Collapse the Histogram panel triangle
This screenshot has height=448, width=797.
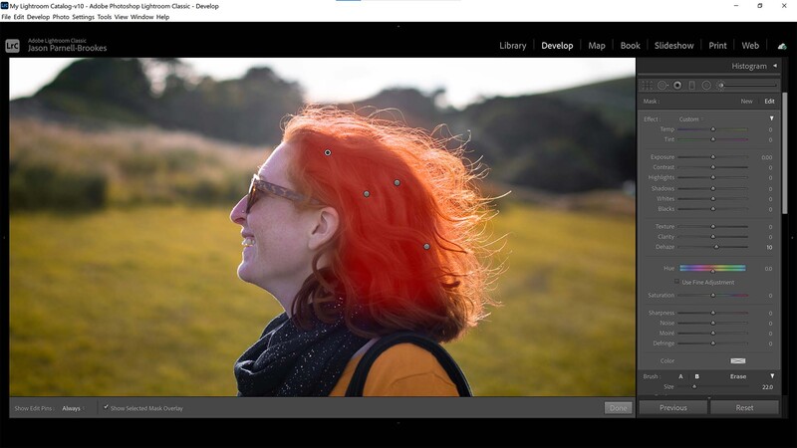(x=775, y=66)
